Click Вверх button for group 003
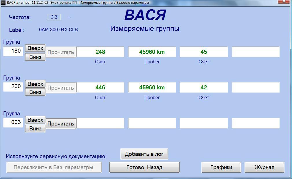 [35, 120]
